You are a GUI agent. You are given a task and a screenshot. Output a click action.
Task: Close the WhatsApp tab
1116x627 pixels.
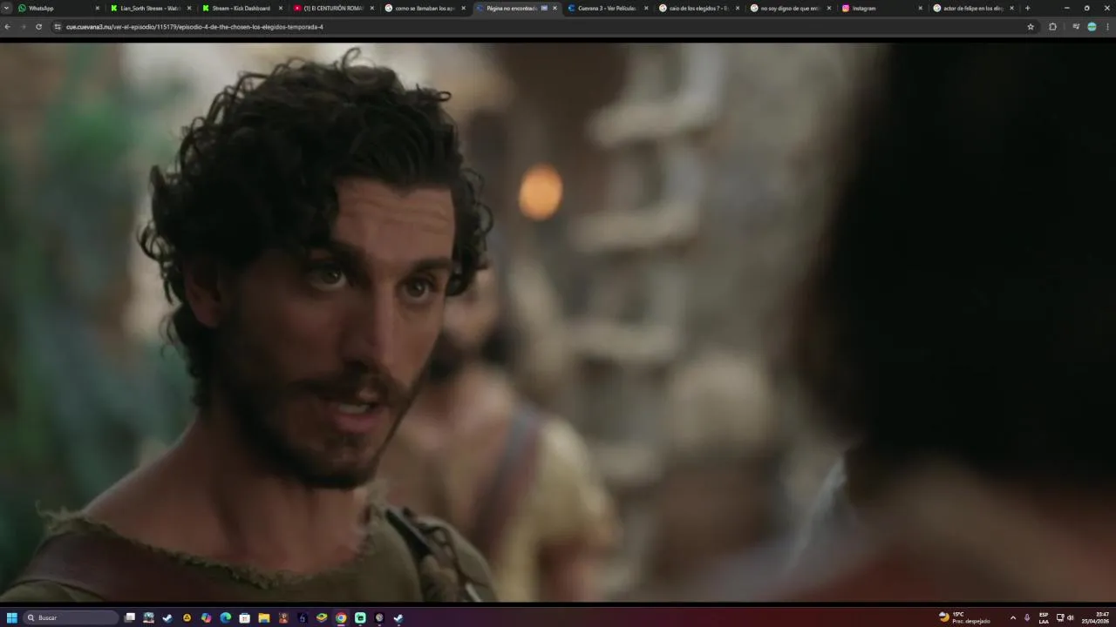(97, 8)
